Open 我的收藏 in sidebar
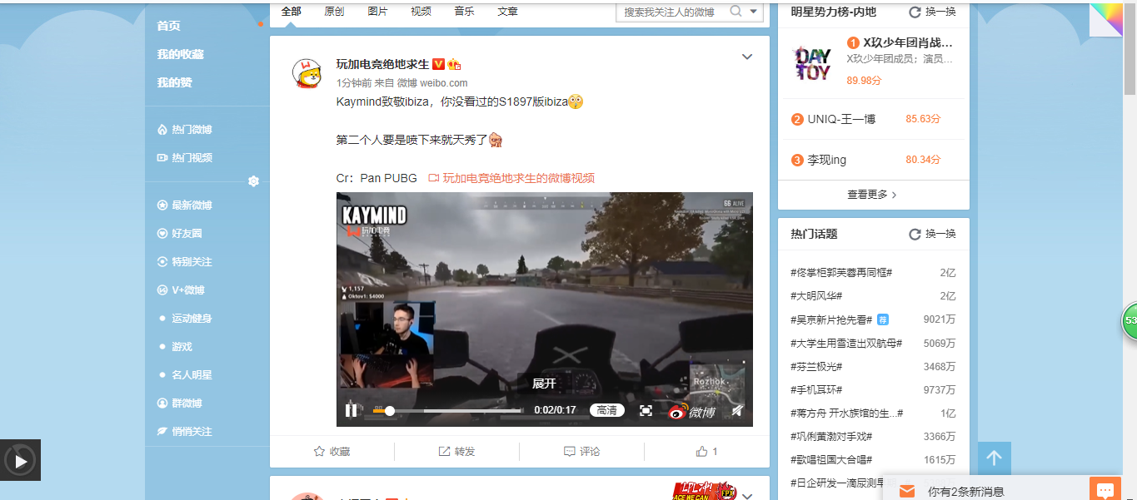This screenshot has width=1137, height=500. pos(180,54)
